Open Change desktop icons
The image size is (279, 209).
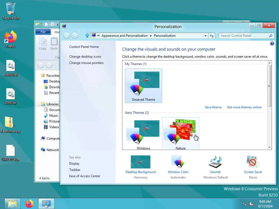tap(85, 57)
